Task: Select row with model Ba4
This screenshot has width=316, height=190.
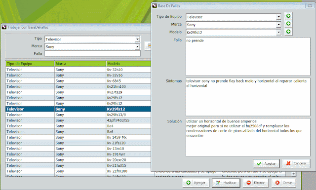Action: [x=78, y=126]
